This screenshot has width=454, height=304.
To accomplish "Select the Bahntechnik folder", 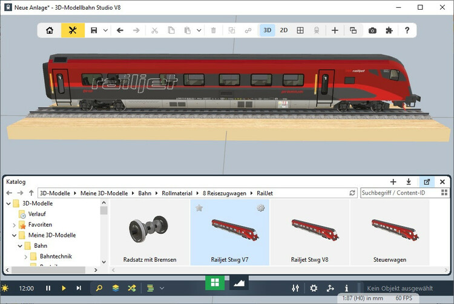I will click(56, 256).
